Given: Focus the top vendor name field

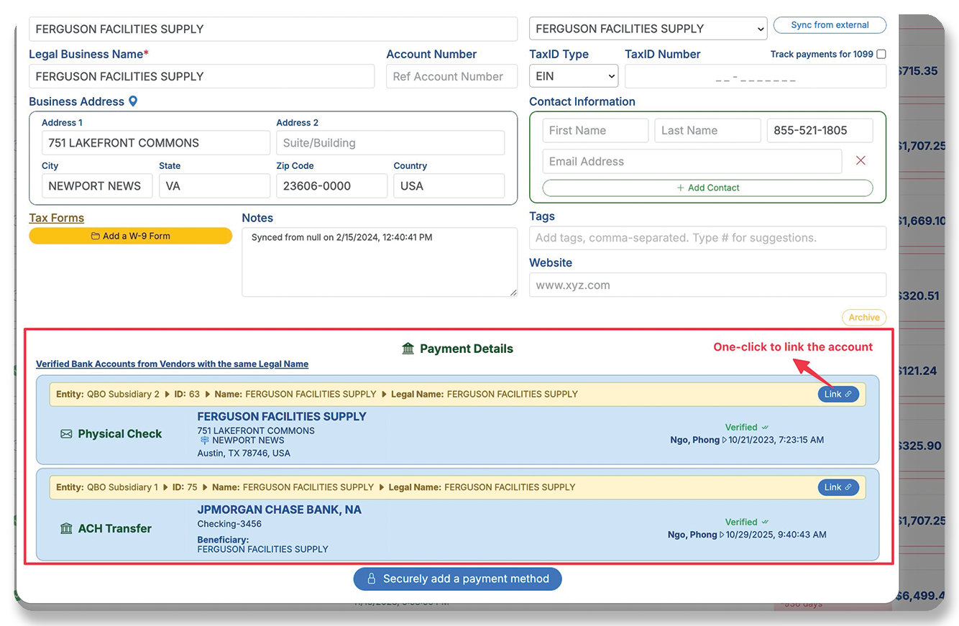Looking at the screenshot, I should point(273,29).
